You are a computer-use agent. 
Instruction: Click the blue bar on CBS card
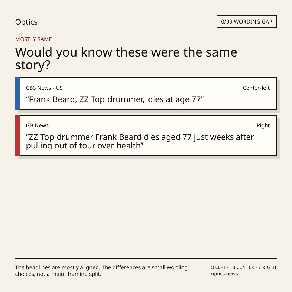[18, 94]
